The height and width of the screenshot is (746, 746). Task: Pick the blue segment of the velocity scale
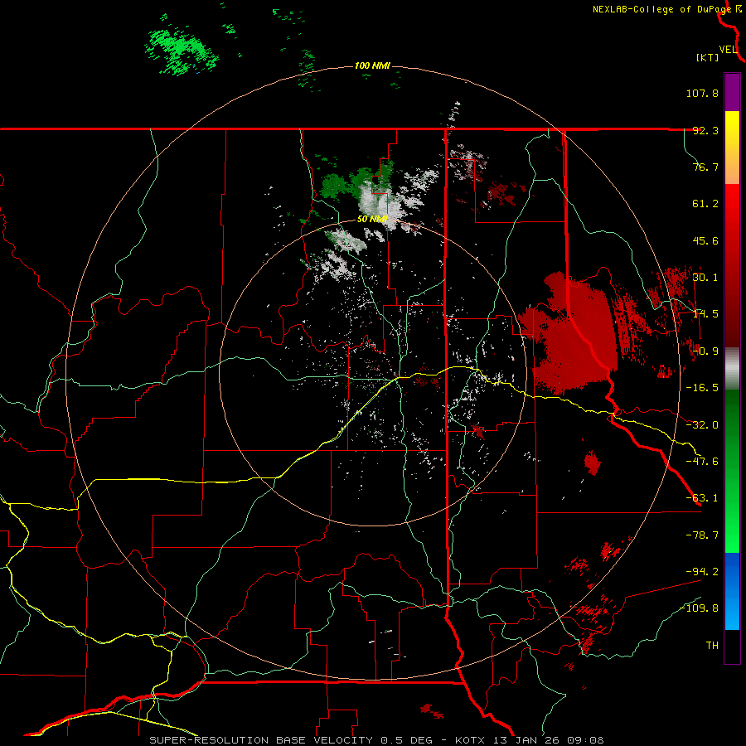pos(732,591)
